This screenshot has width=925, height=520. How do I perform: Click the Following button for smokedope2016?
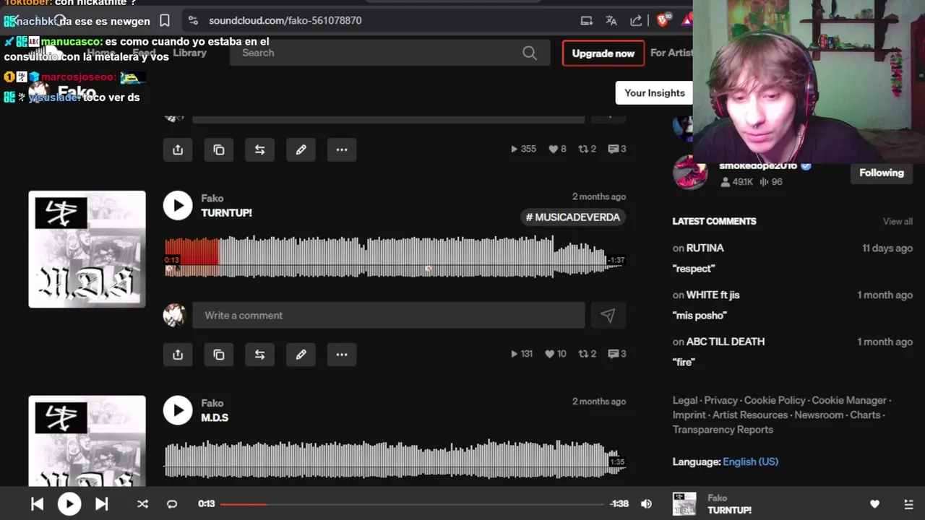pos(882,173)
